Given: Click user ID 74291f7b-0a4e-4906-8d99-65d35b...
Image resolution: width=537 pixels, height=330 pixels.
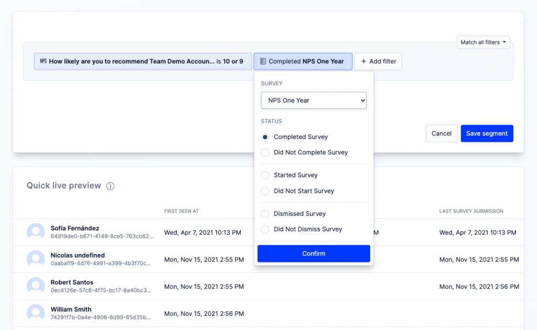Looking at the screenshot, I should tap(101, 317).
